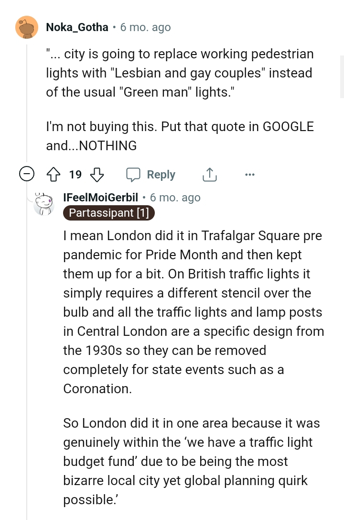The image size is (344, 520).
Task: Toggle thread visibility with the collapse circle
Action: point(27,174)
